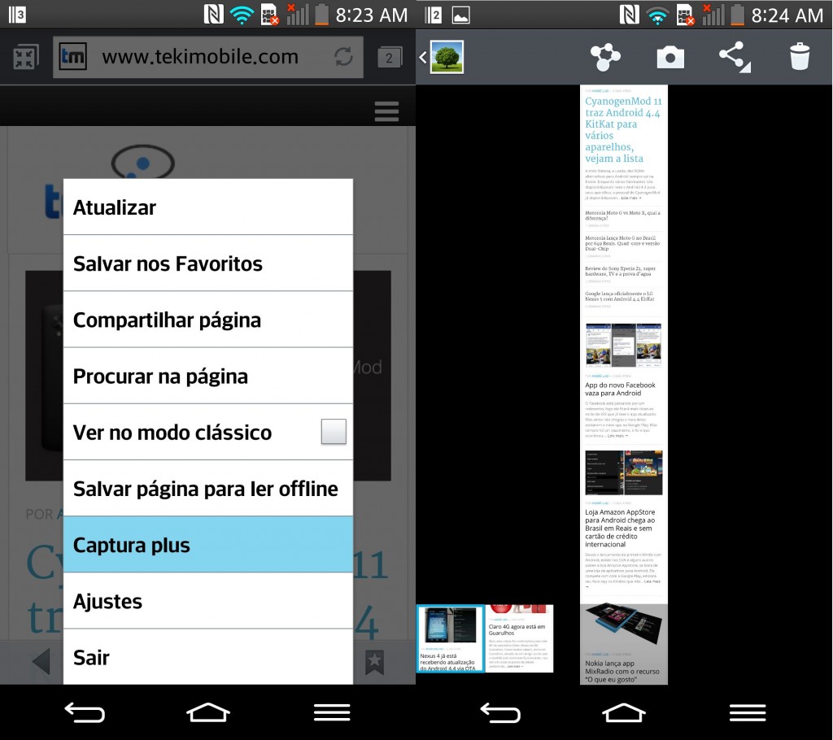Tap the browser back arrow in bottom bar
The height and width of the screenshot is (740, 833).
pos(41,661)
